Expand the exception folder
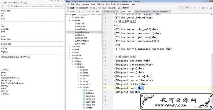The width and height of the screenshot is (213, 110). coord(78,84)
